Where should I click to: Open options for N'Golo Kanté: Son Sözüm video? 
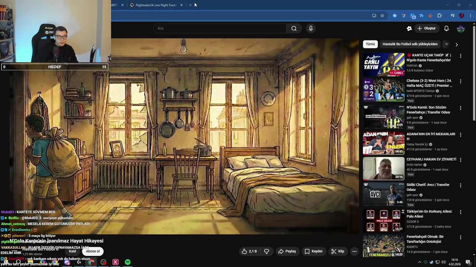[460, 108]
